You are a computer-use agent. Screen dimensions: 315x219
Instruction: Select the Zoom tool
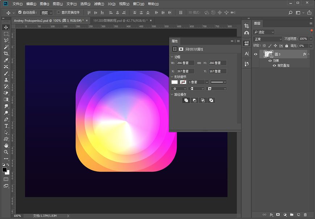point(6,152)
